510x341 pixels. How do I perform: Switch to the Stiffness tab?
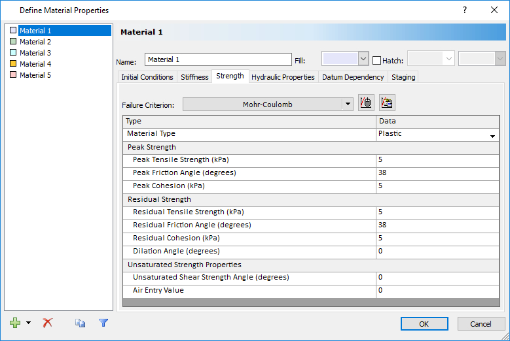click(x=194, y=77)
